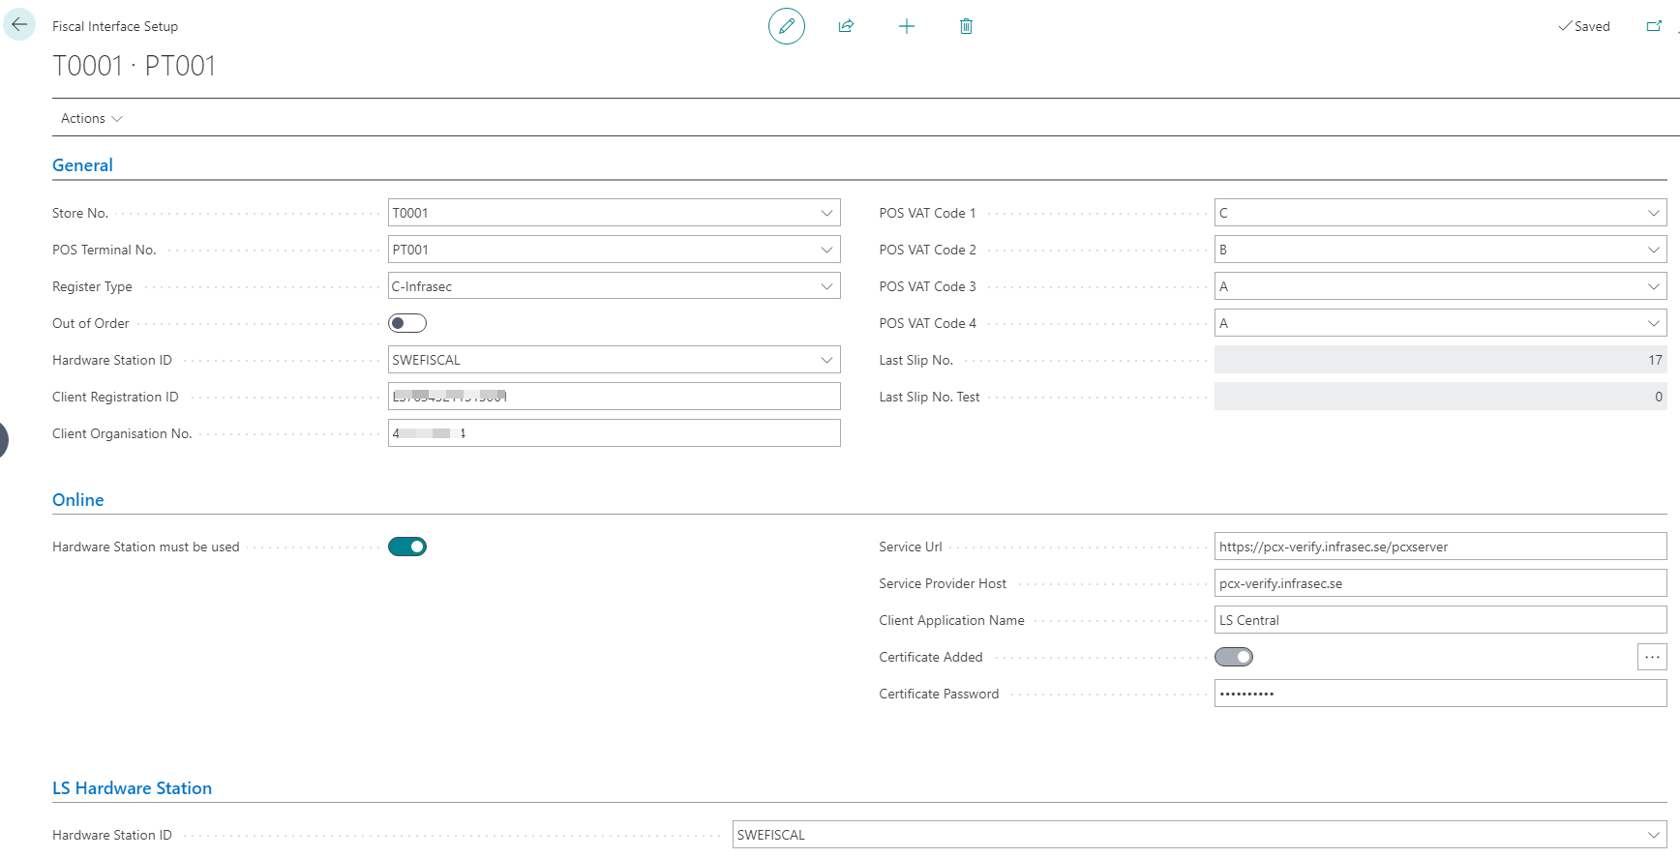The image size is (1680, 858).
Task: Collapse the Online section header
Action: (77, 500)
